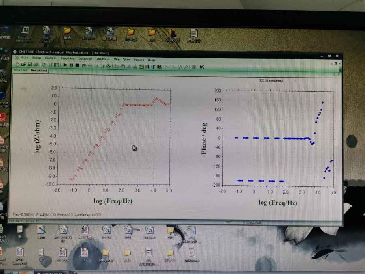Select the text document icon at top right desktop
The height and width of the screenshot is (274, 365).
point(194,36)
